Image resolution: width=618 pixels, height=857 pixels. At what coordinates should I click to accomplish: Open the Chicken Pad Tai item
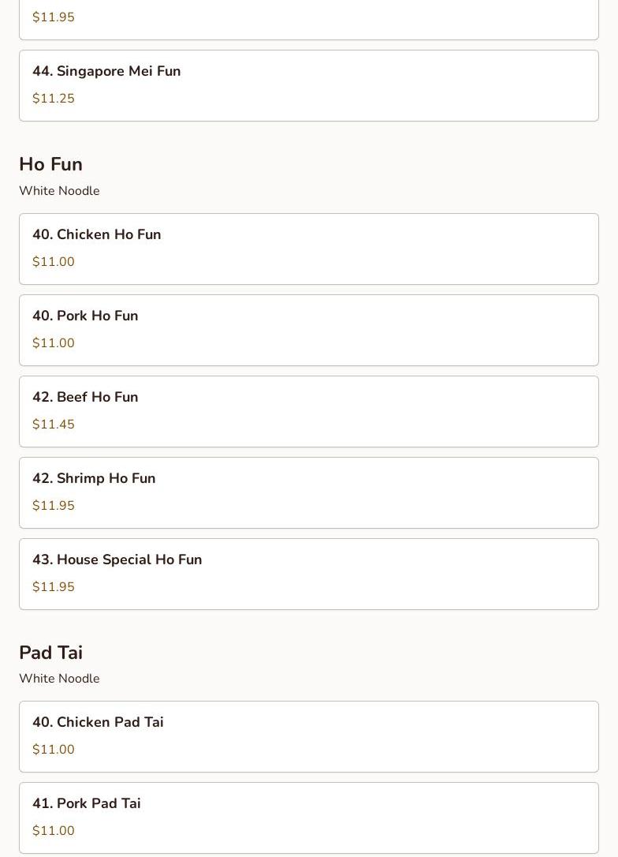click(x=308, y=736)
